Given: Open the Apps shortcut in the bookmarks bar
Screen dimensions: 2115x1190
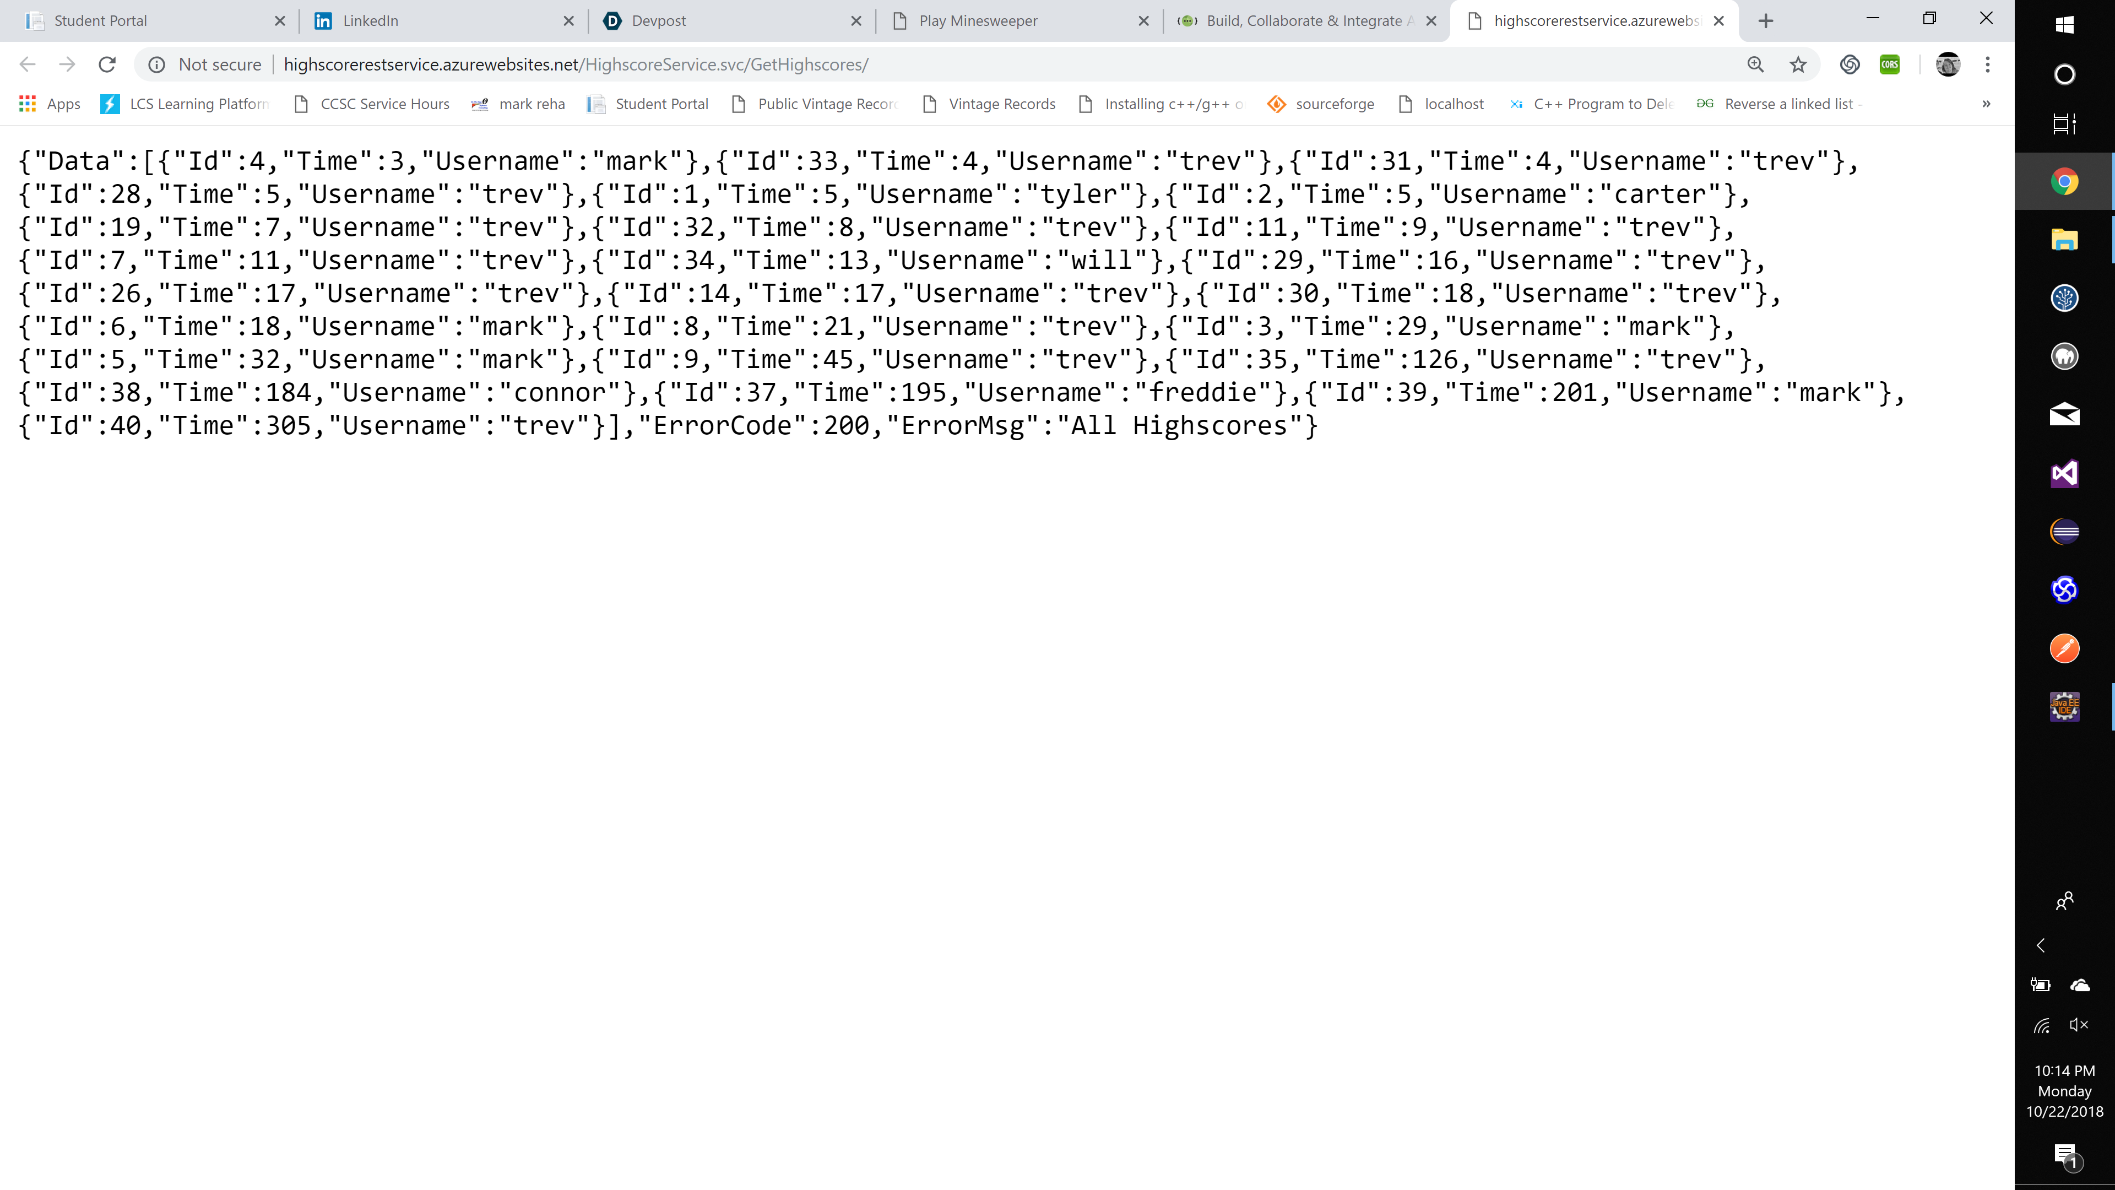Looking at the screenshot, I should [49, 104].
